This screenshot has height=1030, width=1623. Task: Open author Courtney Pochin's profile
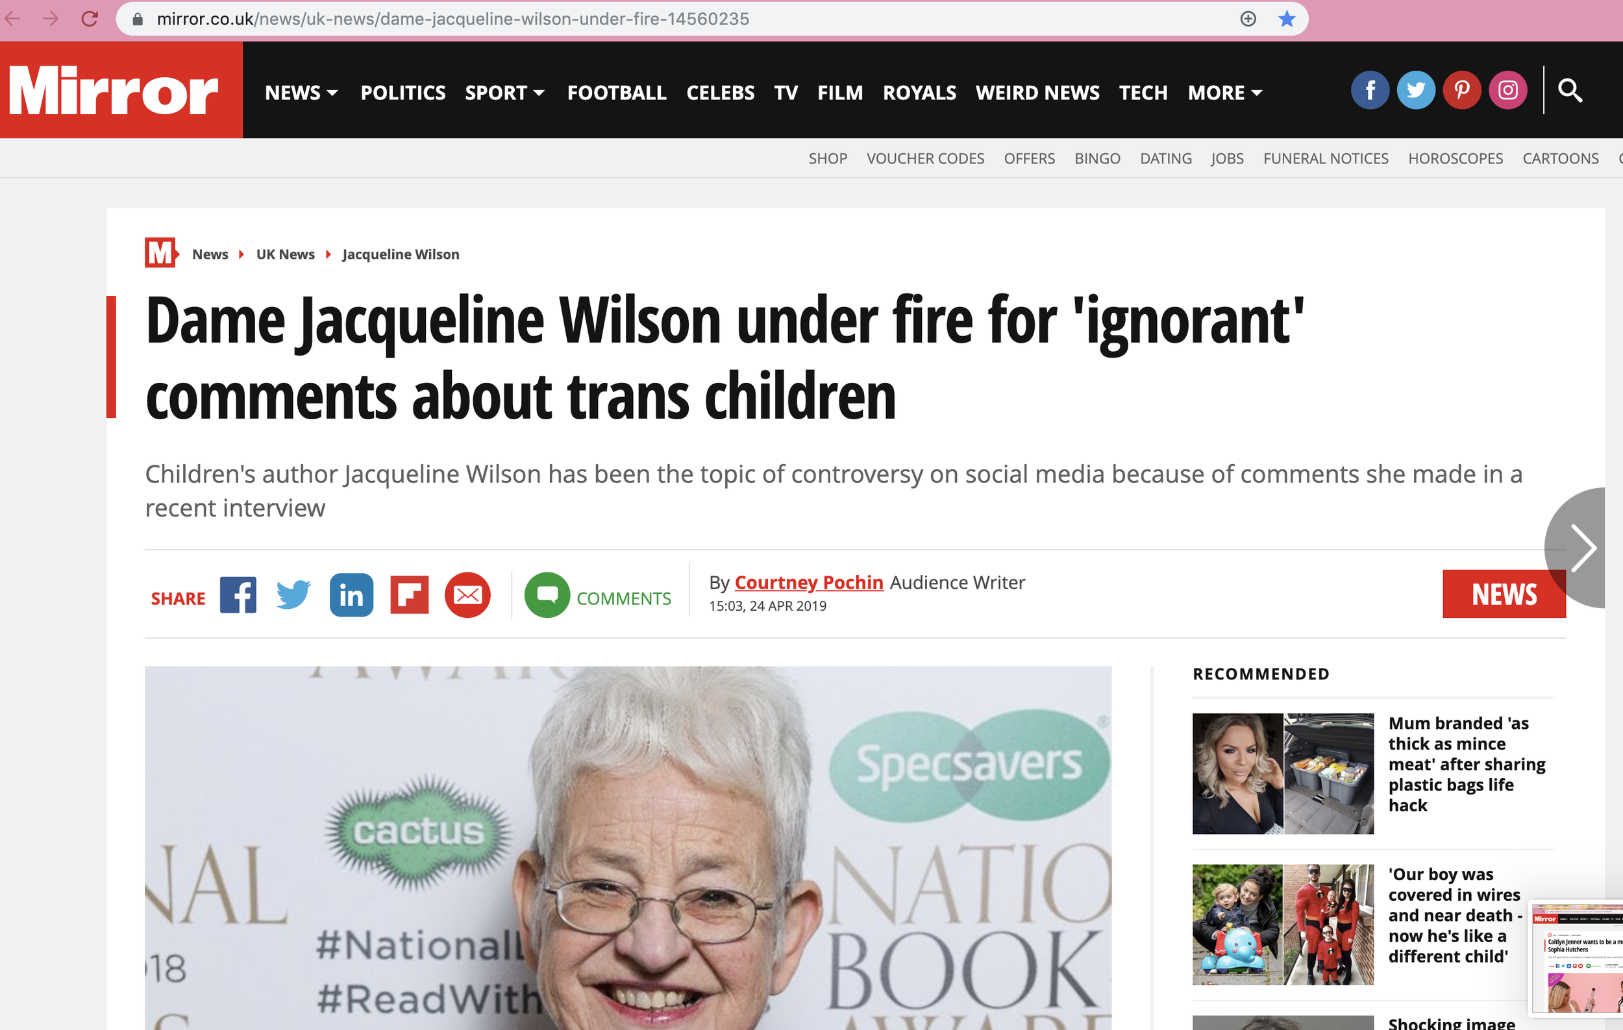(809, 582)
